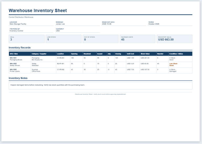Click received quantity 60
The image size is (202, 144).
(x=85, y=58)
